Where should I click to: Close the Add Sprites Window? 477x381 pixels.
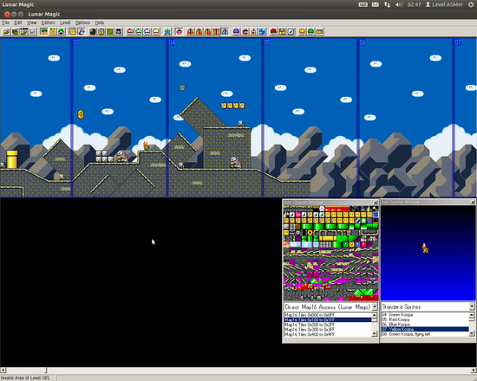point(473,202)
